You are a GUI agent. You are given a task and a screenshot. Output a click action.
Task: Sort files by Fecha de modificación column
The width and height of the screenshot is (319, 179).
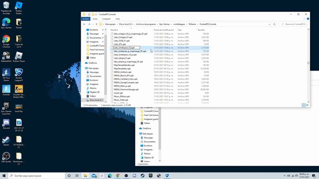point(164,30)
